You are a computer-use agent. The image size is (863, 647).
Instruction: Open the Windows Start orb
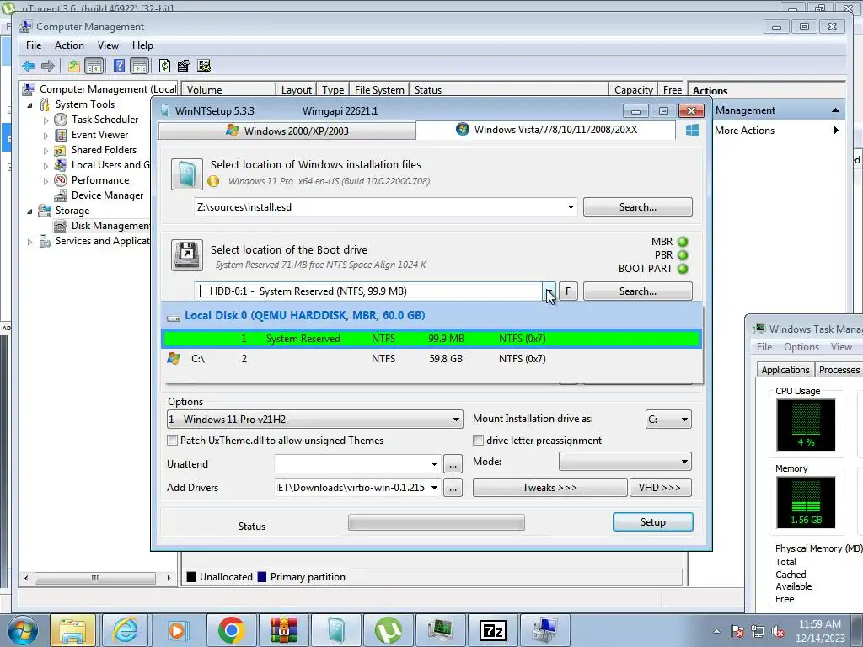coord(22,630)
